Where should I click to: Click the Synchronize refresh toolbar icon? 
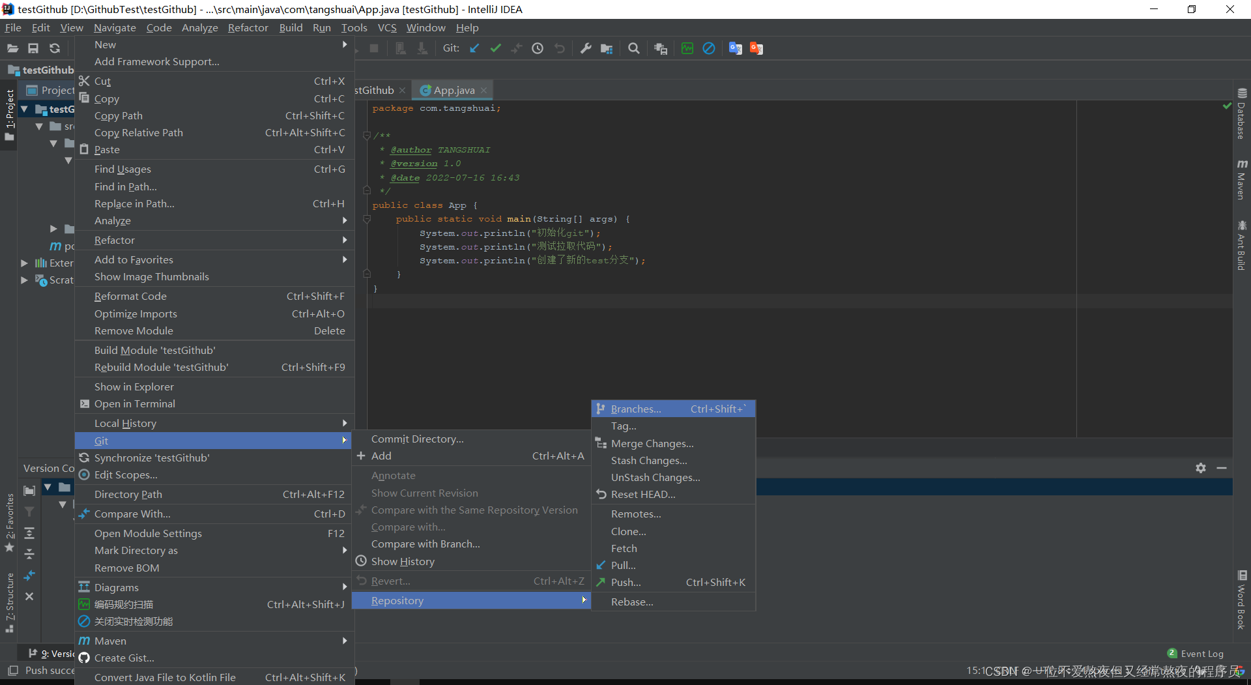pyautogui.click(x=55, y=48)
